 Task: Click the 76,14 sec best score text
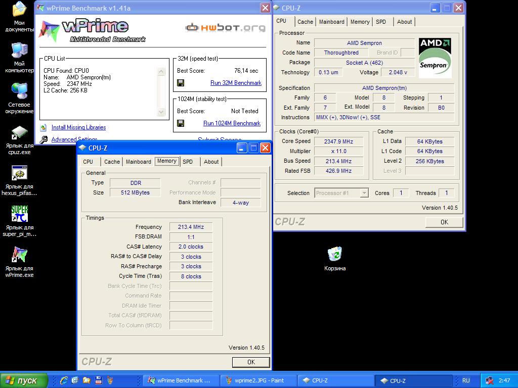click(246, 71)
